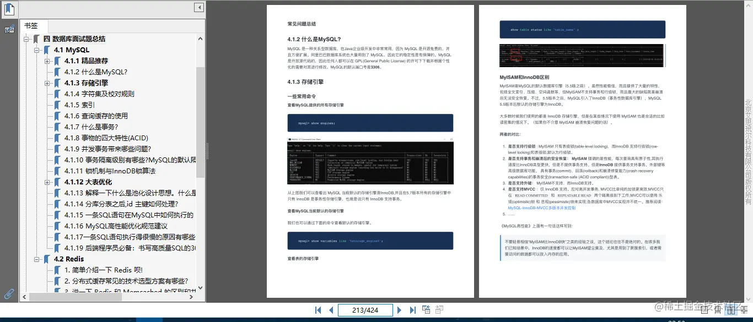753x322 pixels.
Task: Collapse the 4.1 MySQL tree node
Action: tap(37, 50)
